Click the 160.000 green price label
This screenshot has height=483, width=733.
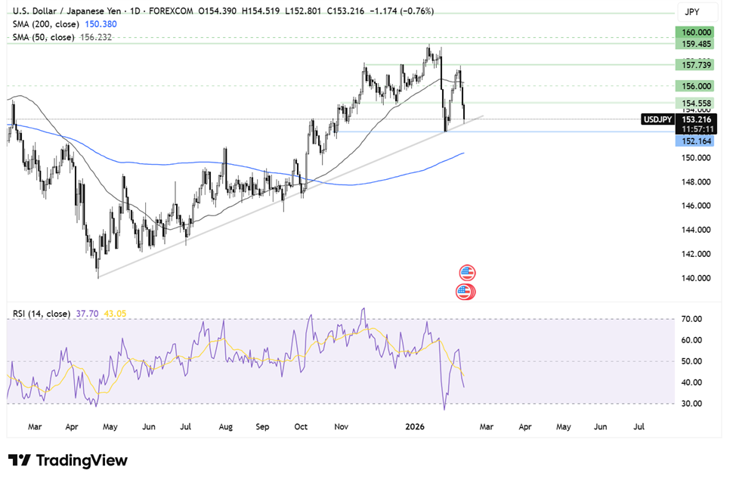[x=695, y=33]
